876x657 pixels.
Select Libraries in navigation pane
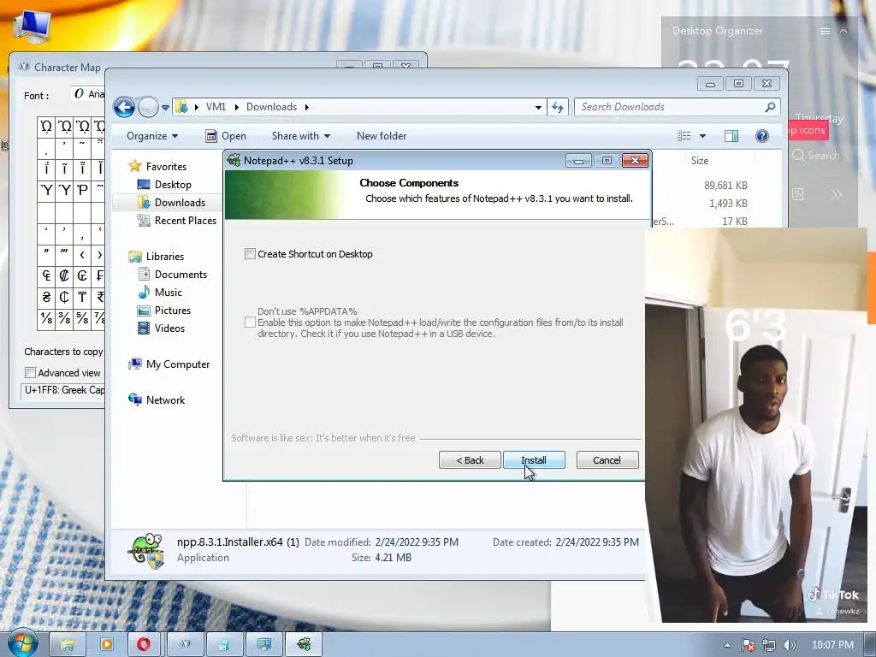(165, 257)
